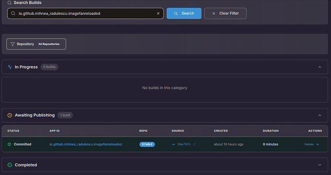331x175 pixels.
Task: Click the REPO column header
Action: 143,131
